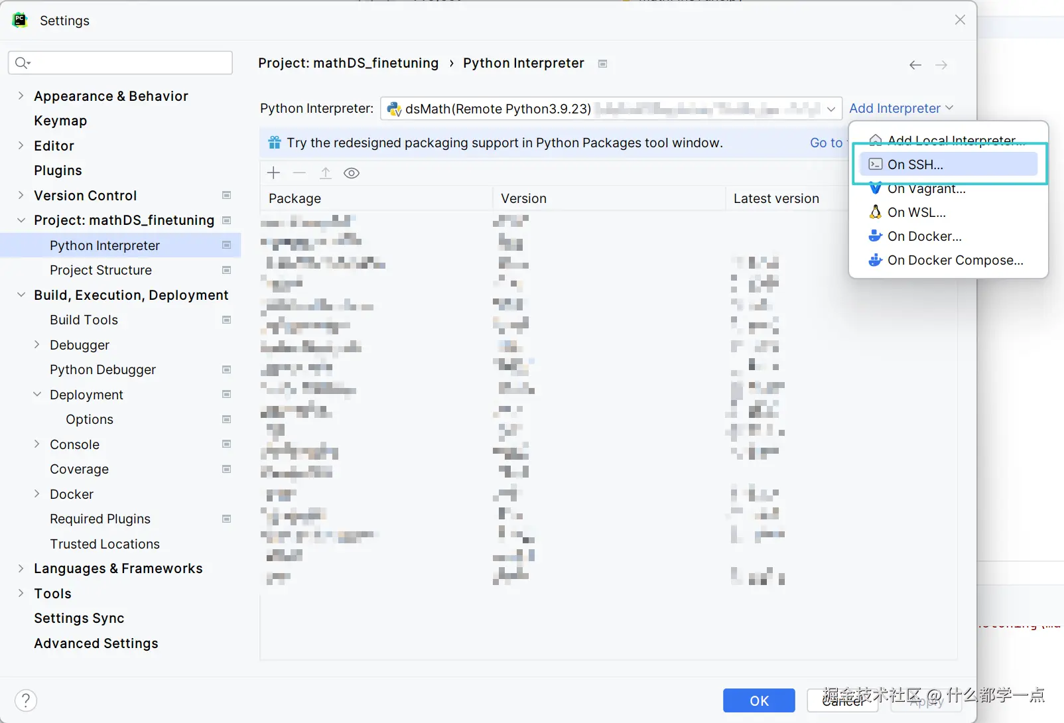Toggle show early releases eye icon

pos(352,173)
